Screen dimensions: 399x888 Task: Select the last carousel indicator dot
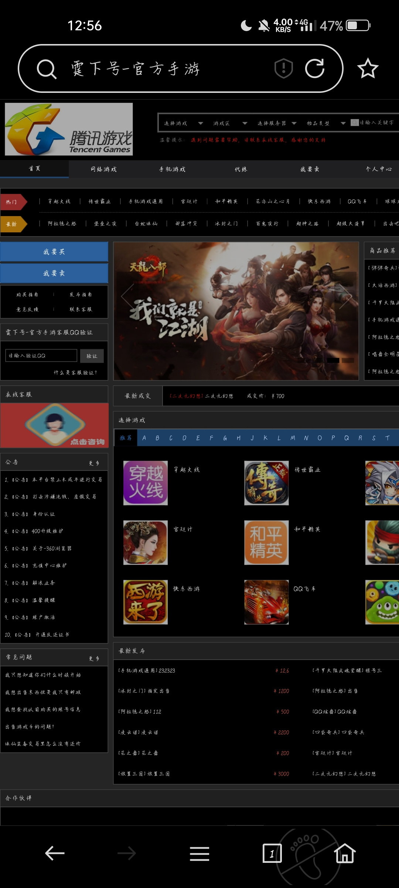pyautogui.click(x=348, y=360)
